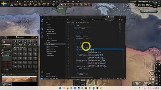This screenshot has width=161, height=90.
Task: Open the Decisions gavel icon in game top bar
Action: point(12,4)
